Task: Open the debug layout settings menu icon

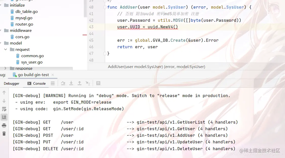Action: [x=53, y=83]
